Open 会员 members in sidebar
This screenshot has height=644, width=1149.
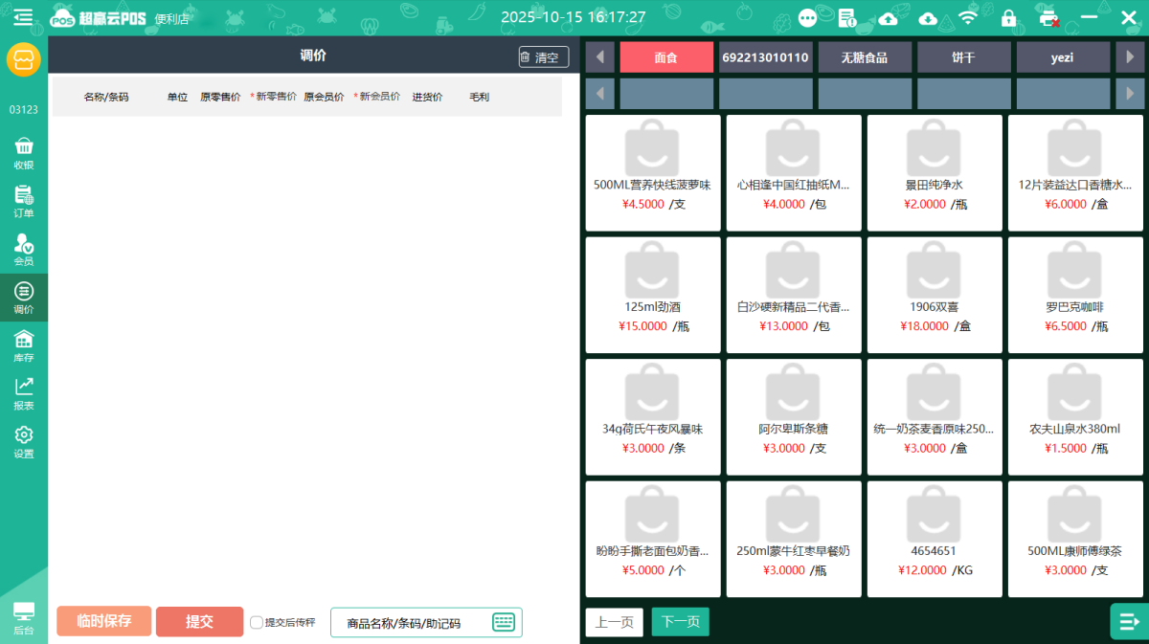tap(24, 249)
